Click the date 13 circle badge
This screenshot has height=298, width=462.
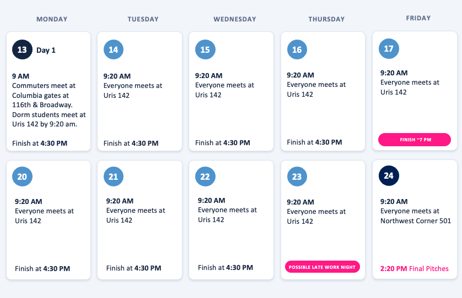(22, 49)
